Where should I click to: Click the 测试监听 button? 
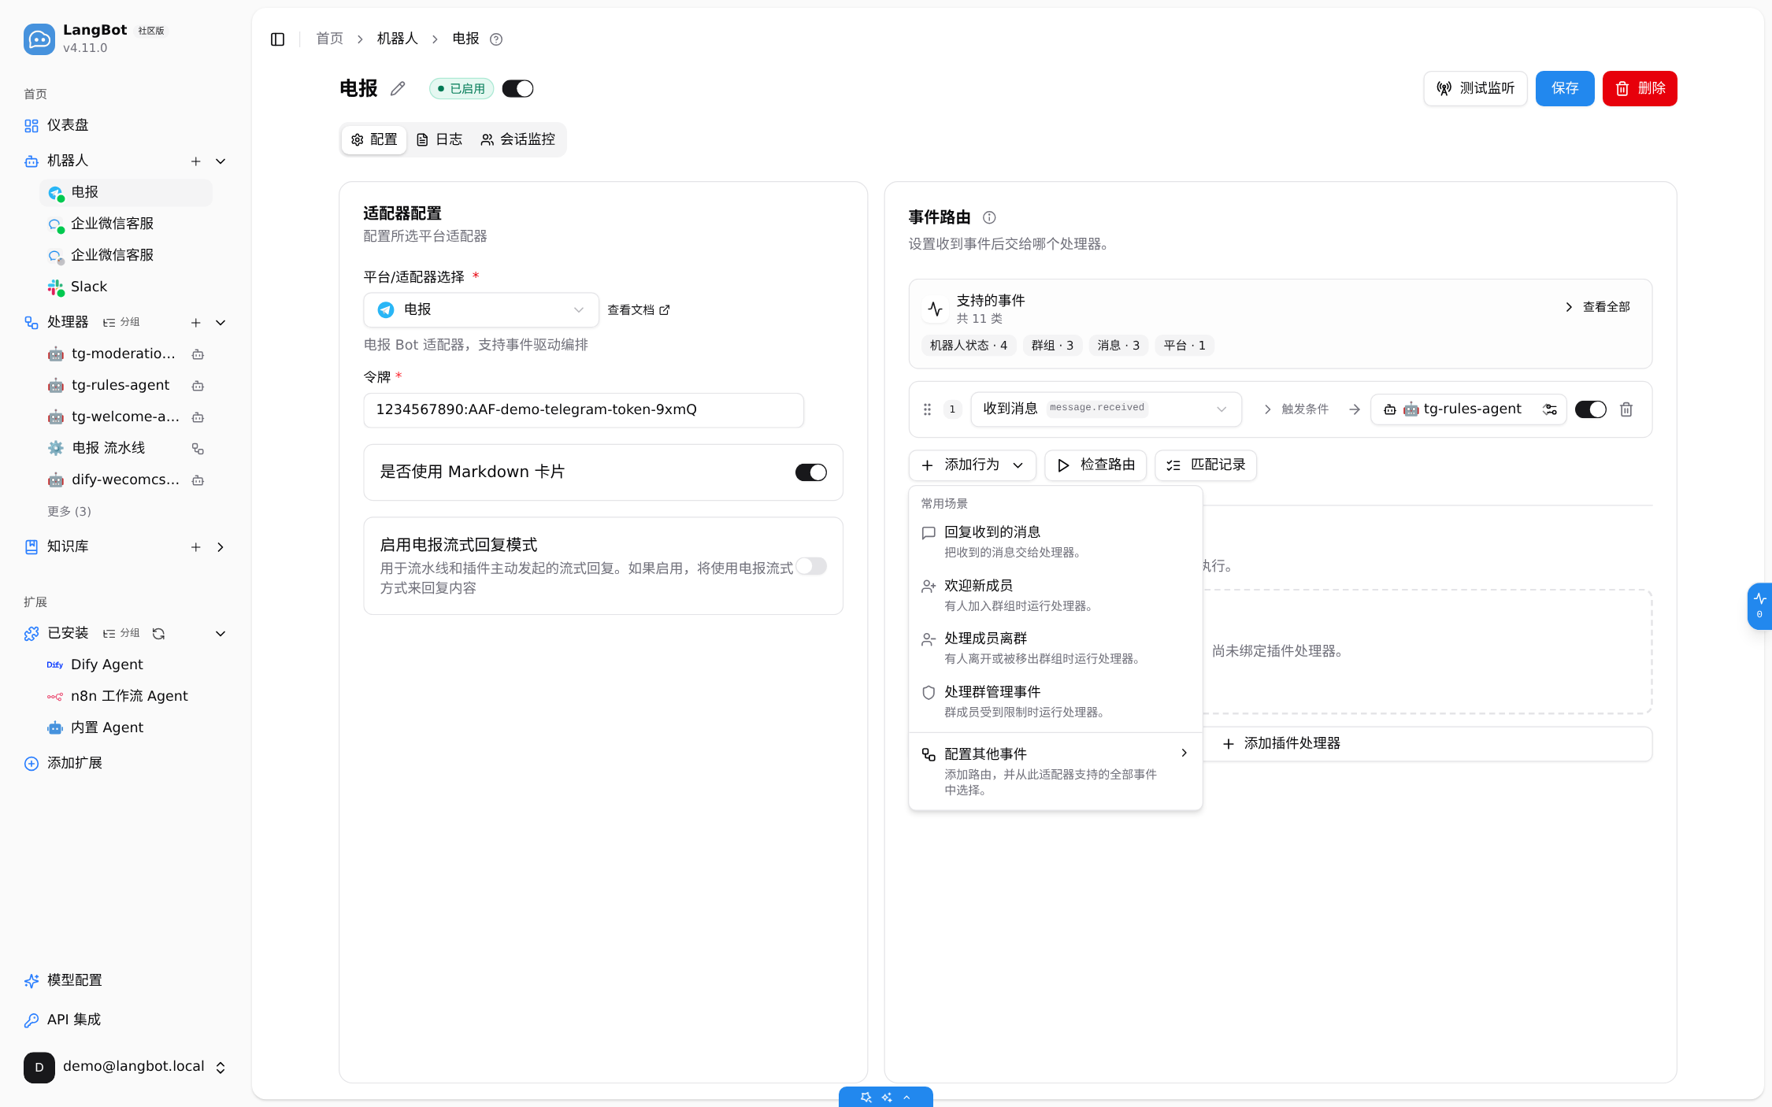(x=1475, y=88)
